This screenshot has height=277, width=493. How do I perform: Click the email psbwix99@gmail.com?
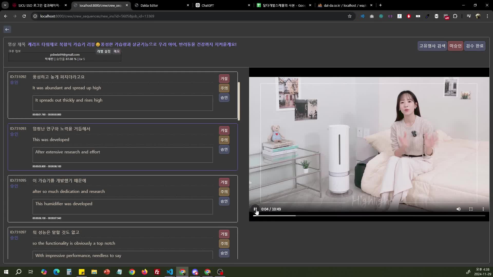pyautogui.click(x=65, y=55)
